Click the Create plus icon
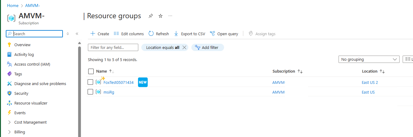 tap(93, 34)
